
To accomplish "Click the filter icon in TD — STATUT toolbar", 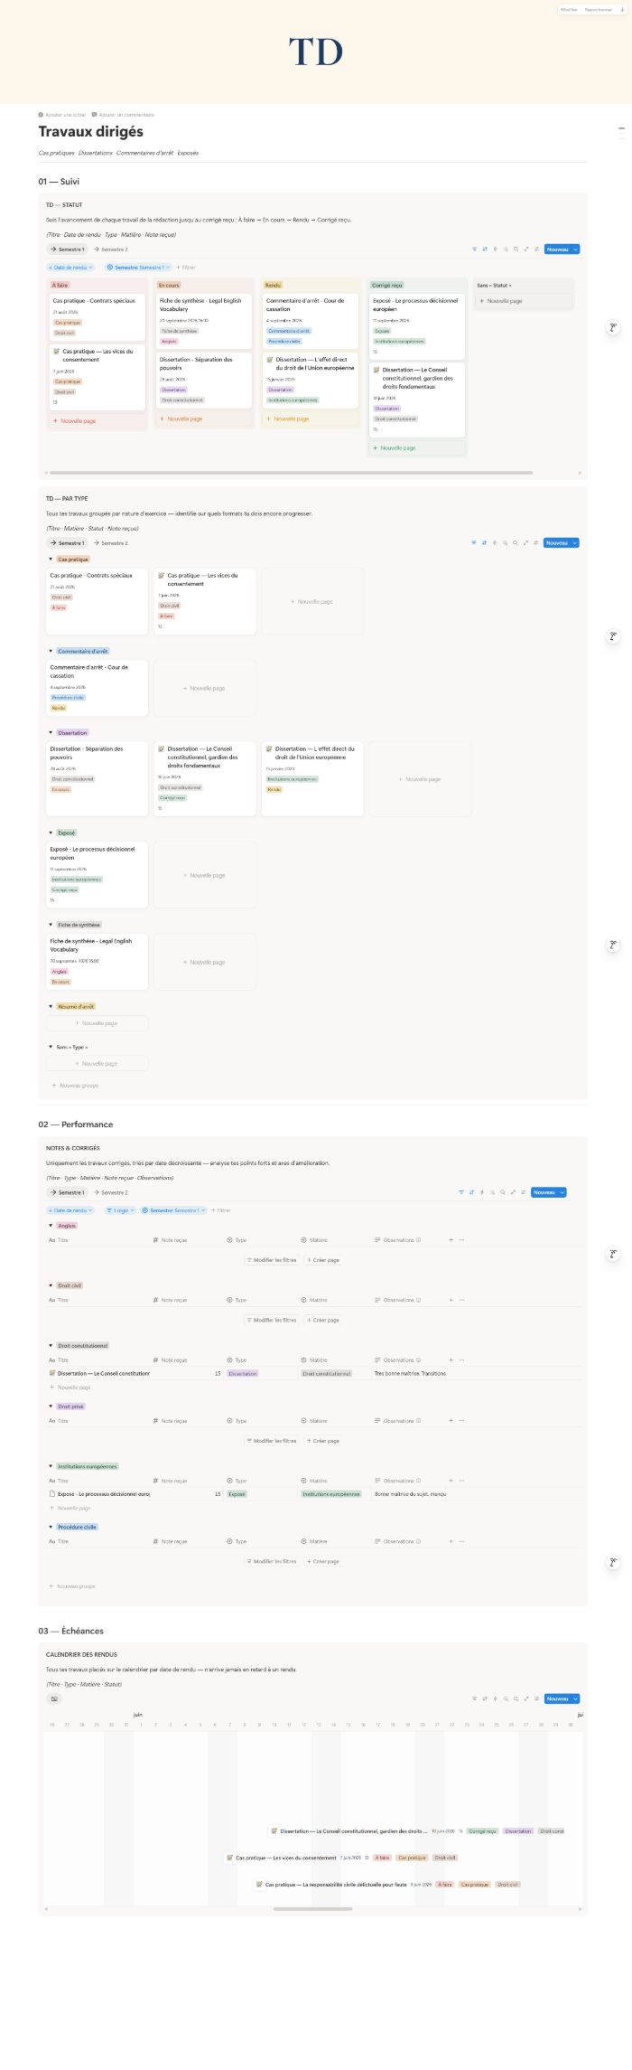I will 474,249.
